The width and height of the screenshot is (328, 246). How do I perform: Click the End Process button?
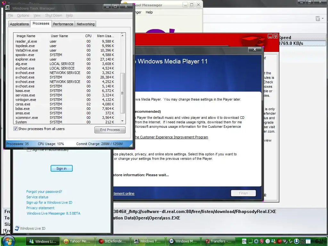110,130
